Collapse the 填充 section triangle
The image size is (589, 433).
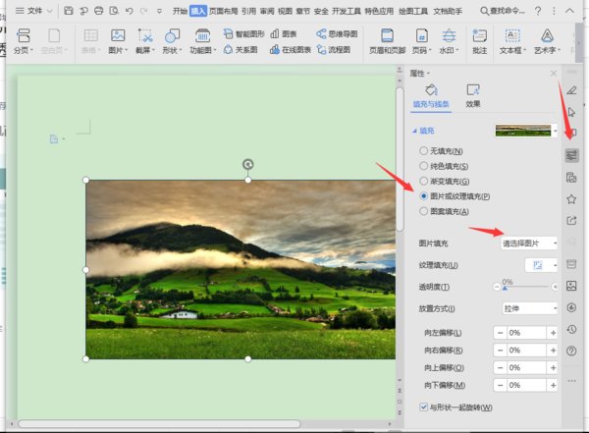point(414,130)
